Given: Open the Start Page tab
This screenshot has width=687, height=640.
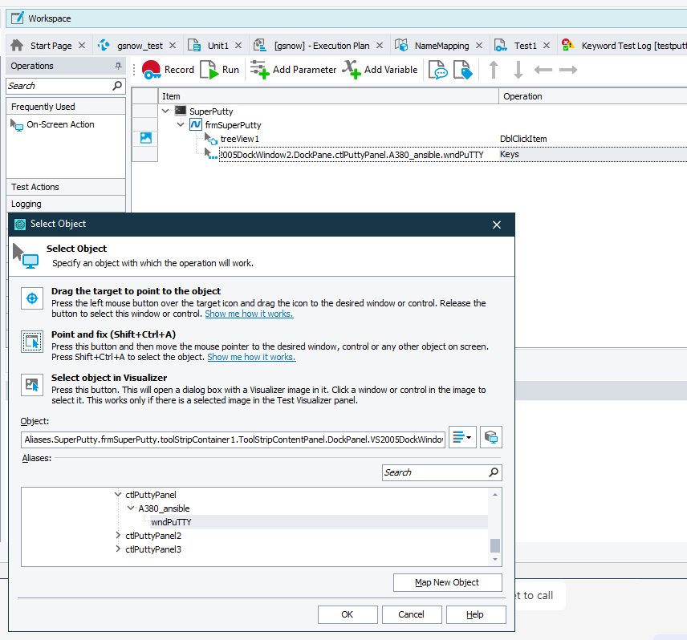Looking at the screenshot, I should pos(50,46).
